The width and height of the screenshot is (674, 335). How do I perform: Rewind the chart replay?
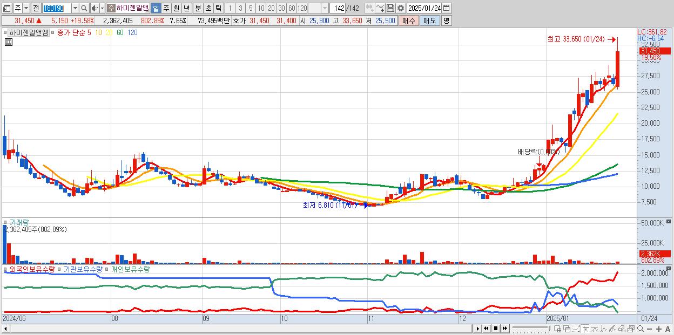coord(487,329)
